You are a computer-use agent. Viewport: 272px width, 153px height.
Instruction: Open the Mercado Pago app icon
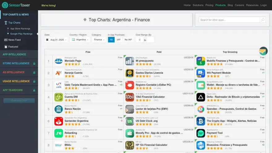(x=59, y=61)
